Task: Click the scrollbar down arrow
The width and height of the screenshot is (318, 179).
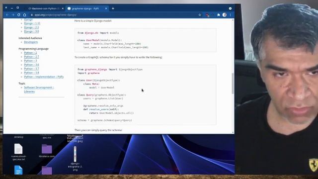Action: pos(233,132)
